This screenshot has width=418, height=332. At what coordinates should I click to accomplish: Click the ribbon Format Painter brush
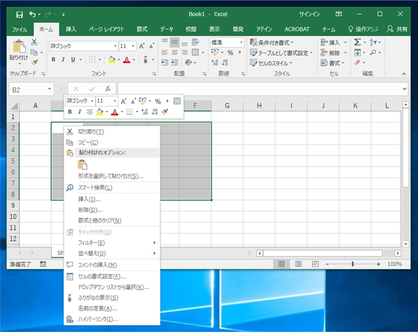[35, 62]
